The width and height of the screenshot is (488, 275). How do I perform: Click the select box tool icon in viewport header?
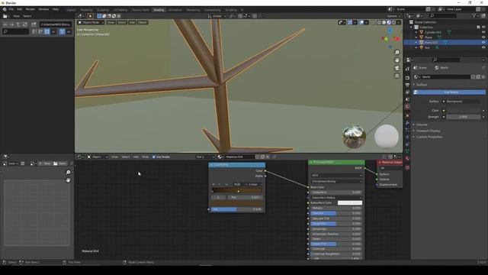(x=90, y=16)
